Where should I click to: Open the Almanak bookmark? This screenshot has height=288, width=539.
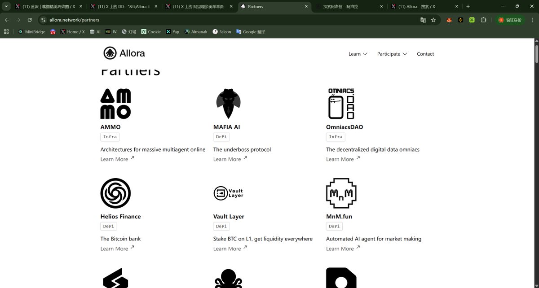click(196, 32)
